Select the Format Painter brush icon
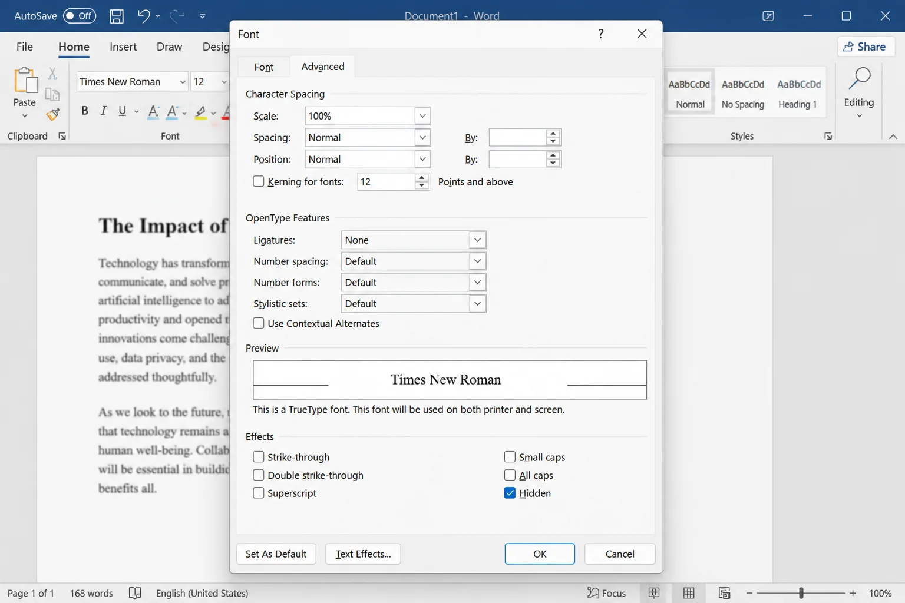Screen dimensions: 905x603 point(53,114)
